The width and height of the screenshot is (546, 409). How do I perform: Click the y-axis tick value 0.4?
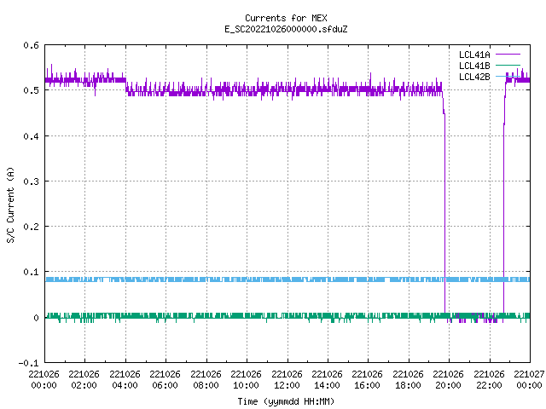32,136
